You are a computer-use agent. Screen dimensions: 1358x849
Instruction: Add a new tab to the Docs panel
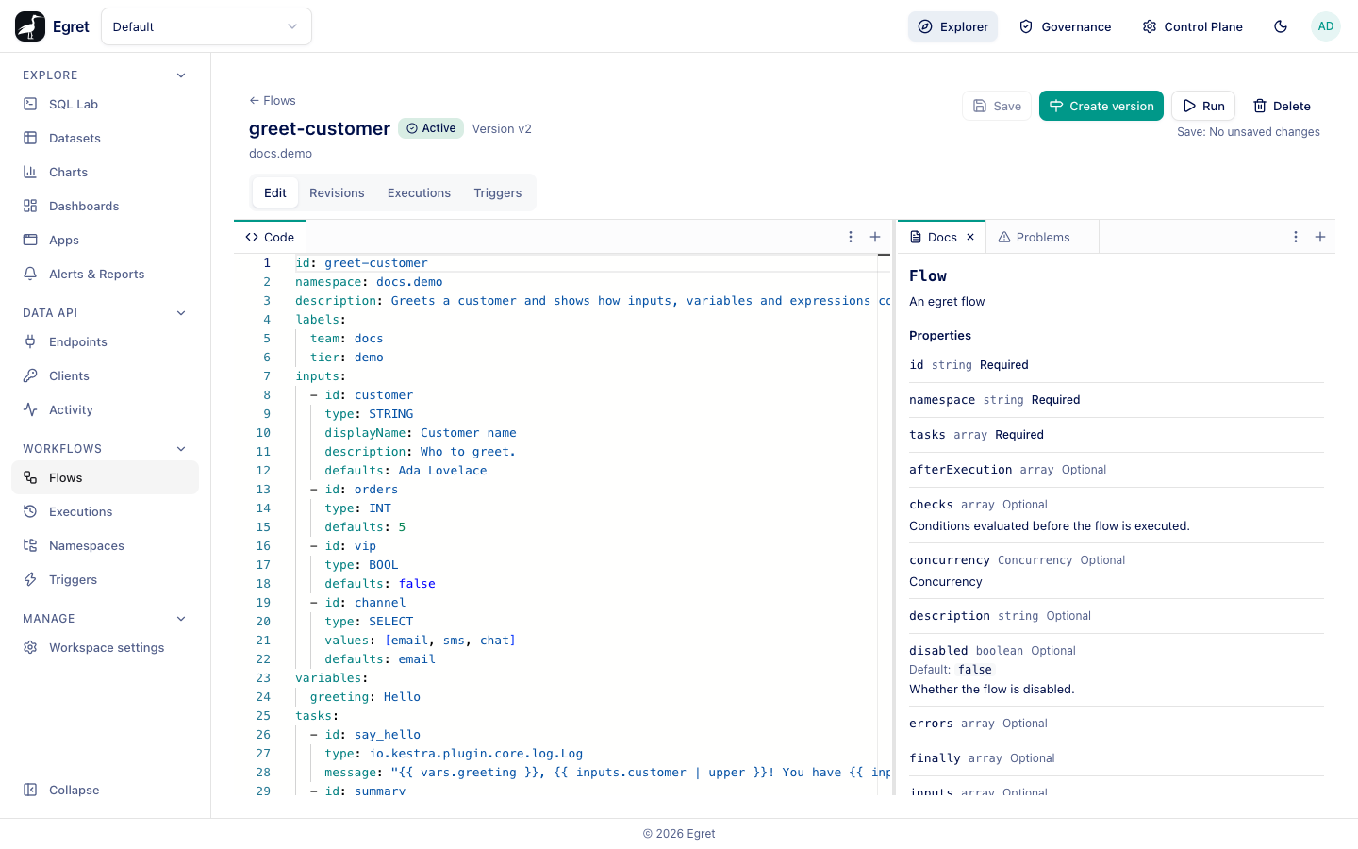1320,237
